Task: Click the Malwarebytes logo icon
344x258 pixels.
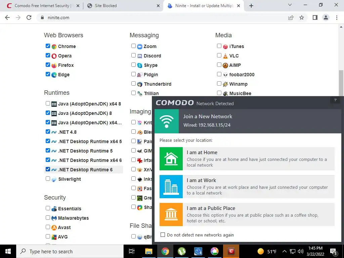Action: [54, 218]
